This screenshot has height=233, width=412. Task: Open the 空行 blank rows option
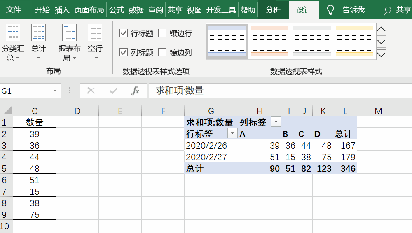(x=95, y=42)
